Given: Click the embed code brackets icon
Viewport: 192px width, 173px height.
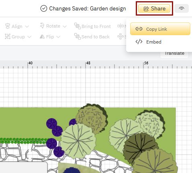Looking at the screenshot, I should 139,42.
